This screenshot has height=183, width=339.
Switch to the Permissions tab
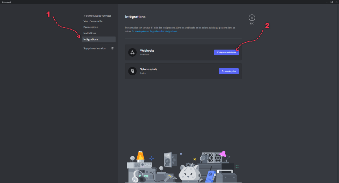tap(91, 27)
